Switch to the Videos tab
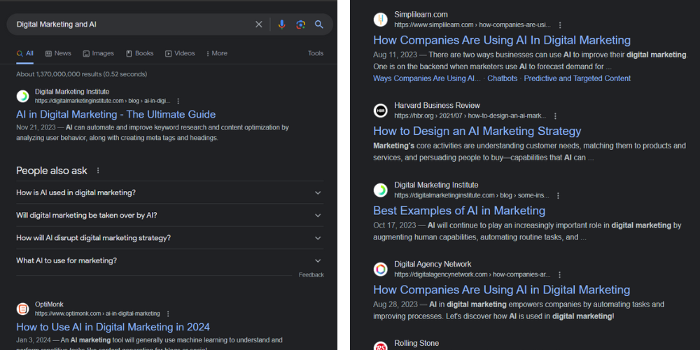700x350 pixels. pyautogui.click(x=180, y=53)
